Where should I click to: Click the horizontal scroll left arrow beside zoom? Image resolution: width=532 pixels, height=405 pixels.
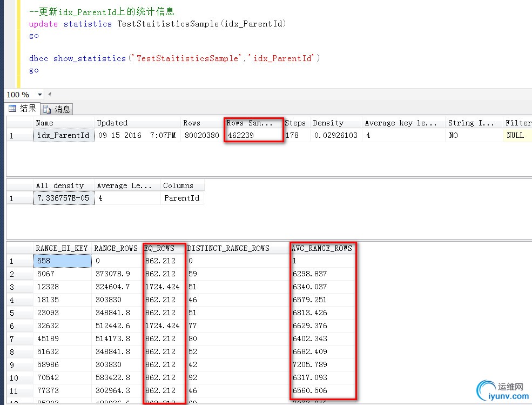point(50,95)
